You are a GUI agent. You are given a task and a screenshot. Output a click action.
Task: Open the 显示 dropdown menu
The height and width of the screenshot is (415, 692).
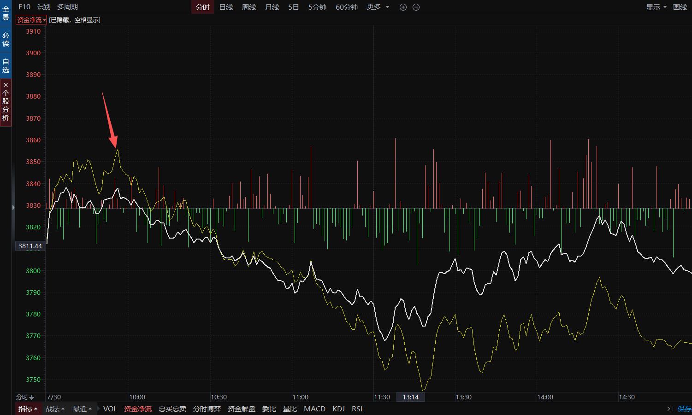(x=656, y=7)
